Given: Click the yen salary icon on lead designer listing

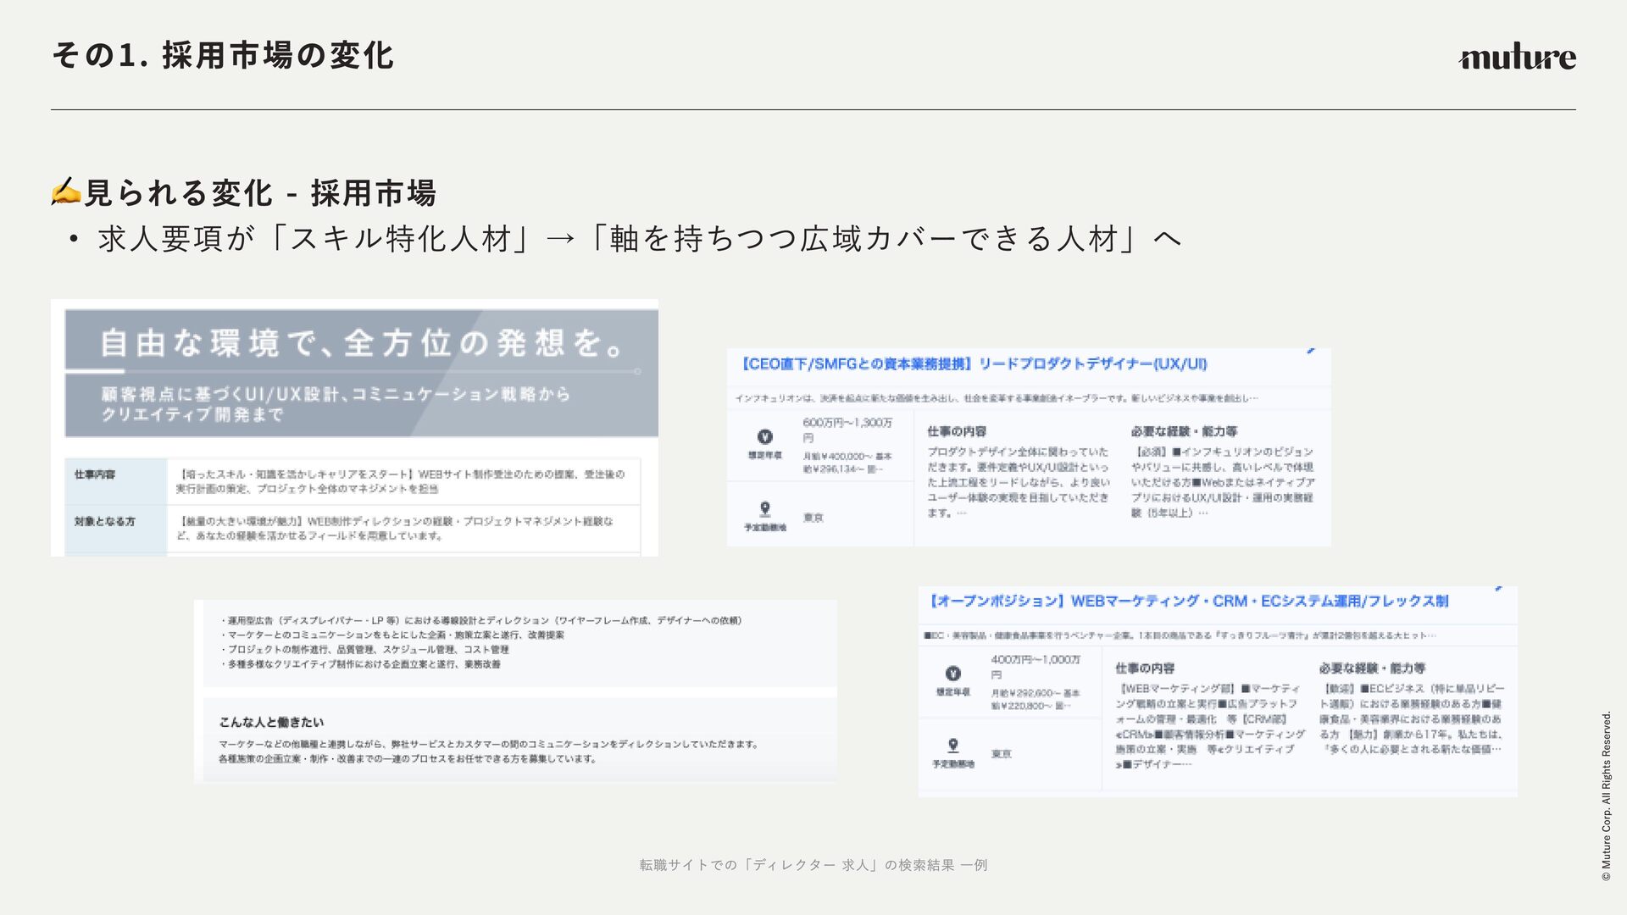Looking at the screenshot, I should pyautogui.click(x=764, y=437).
